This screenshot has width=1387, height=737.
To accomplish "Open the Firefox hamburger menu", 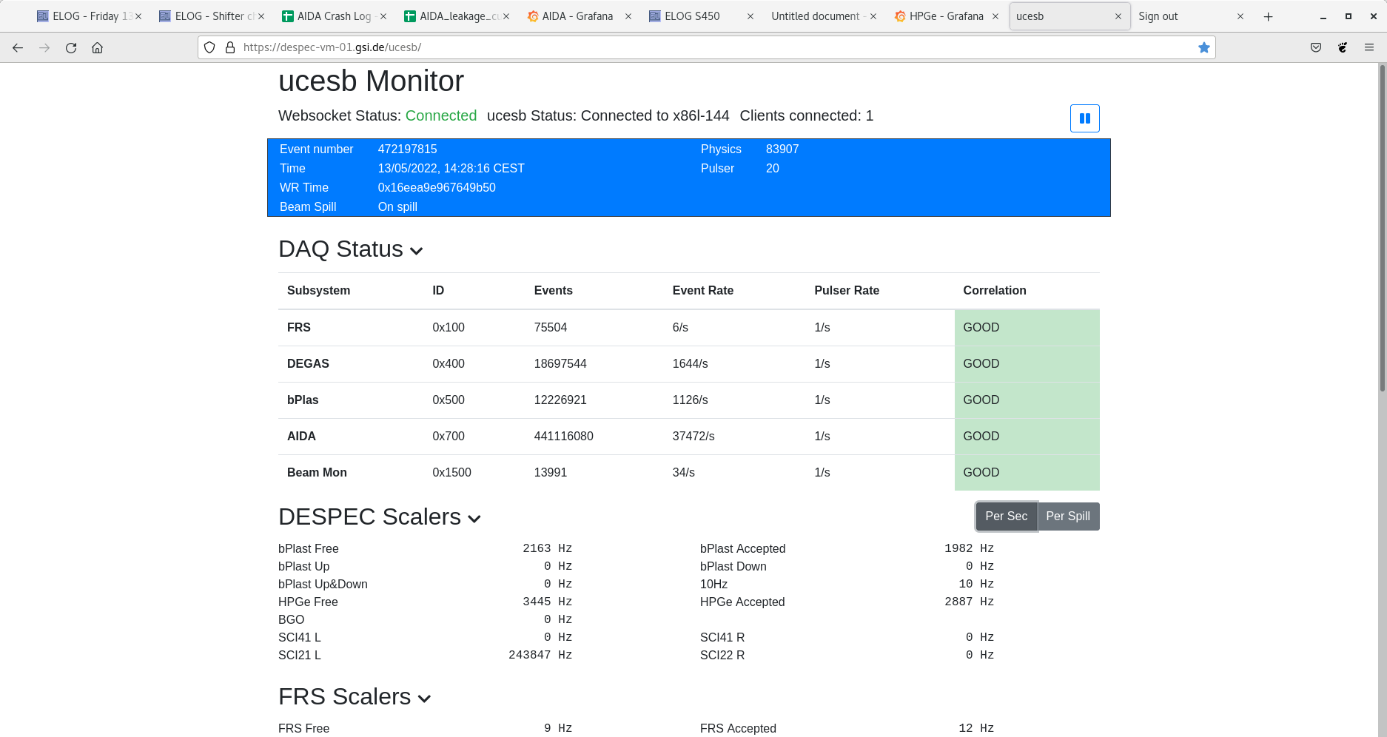I will pos(1368,47).
